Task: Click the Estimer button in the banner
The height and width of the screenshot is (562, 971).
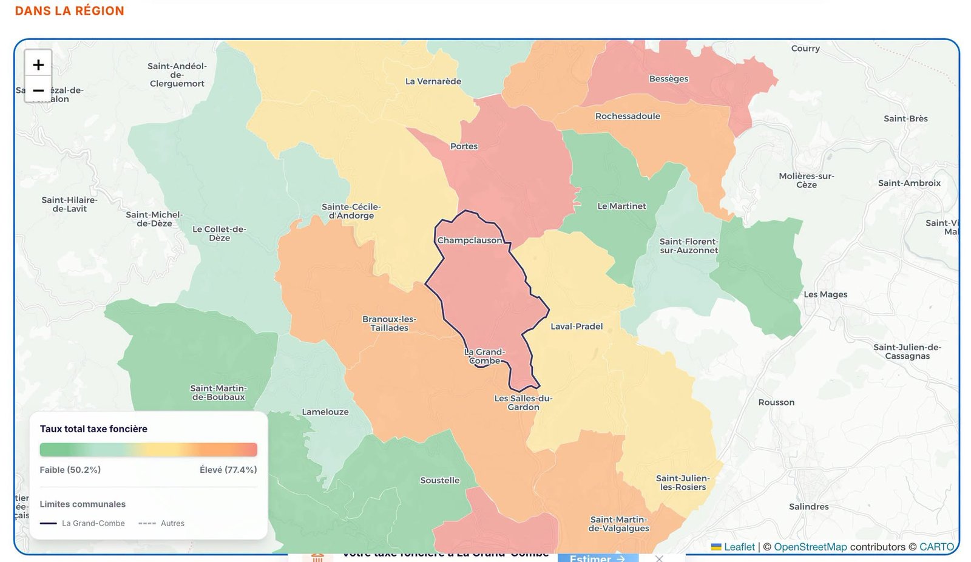Action: click(x=598, y=558)
